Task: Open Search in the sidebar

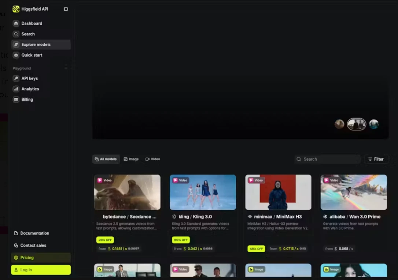Action: [41, 34]
